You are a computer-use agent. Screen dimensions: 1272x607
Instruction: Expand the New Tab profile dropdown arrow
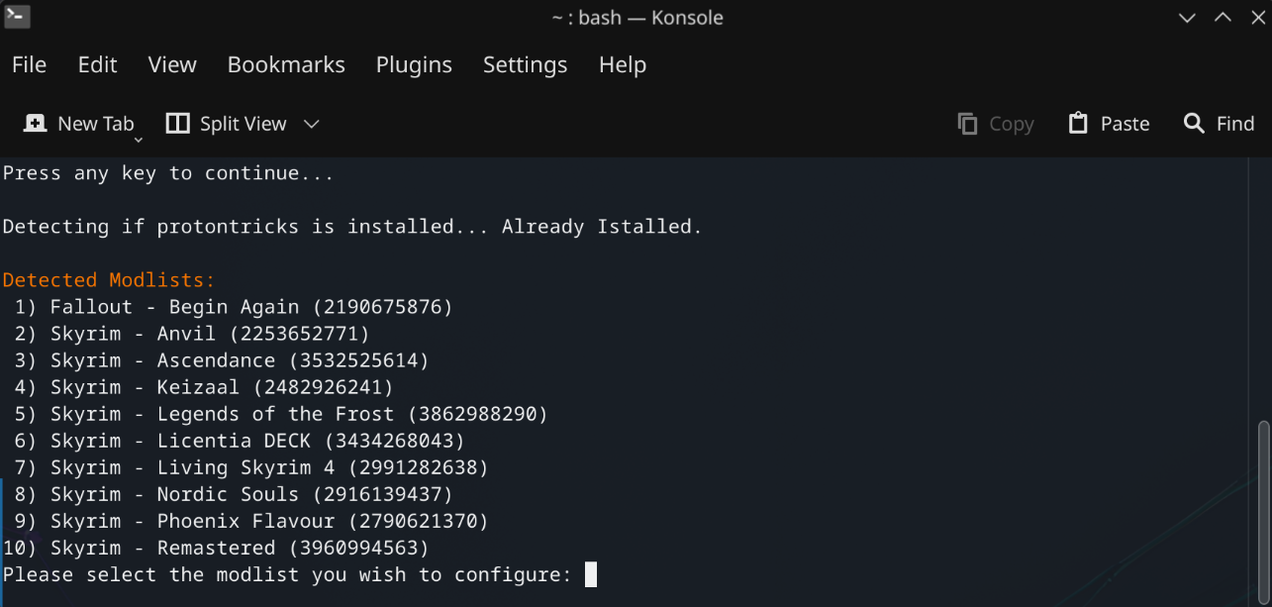coord(139,141)
